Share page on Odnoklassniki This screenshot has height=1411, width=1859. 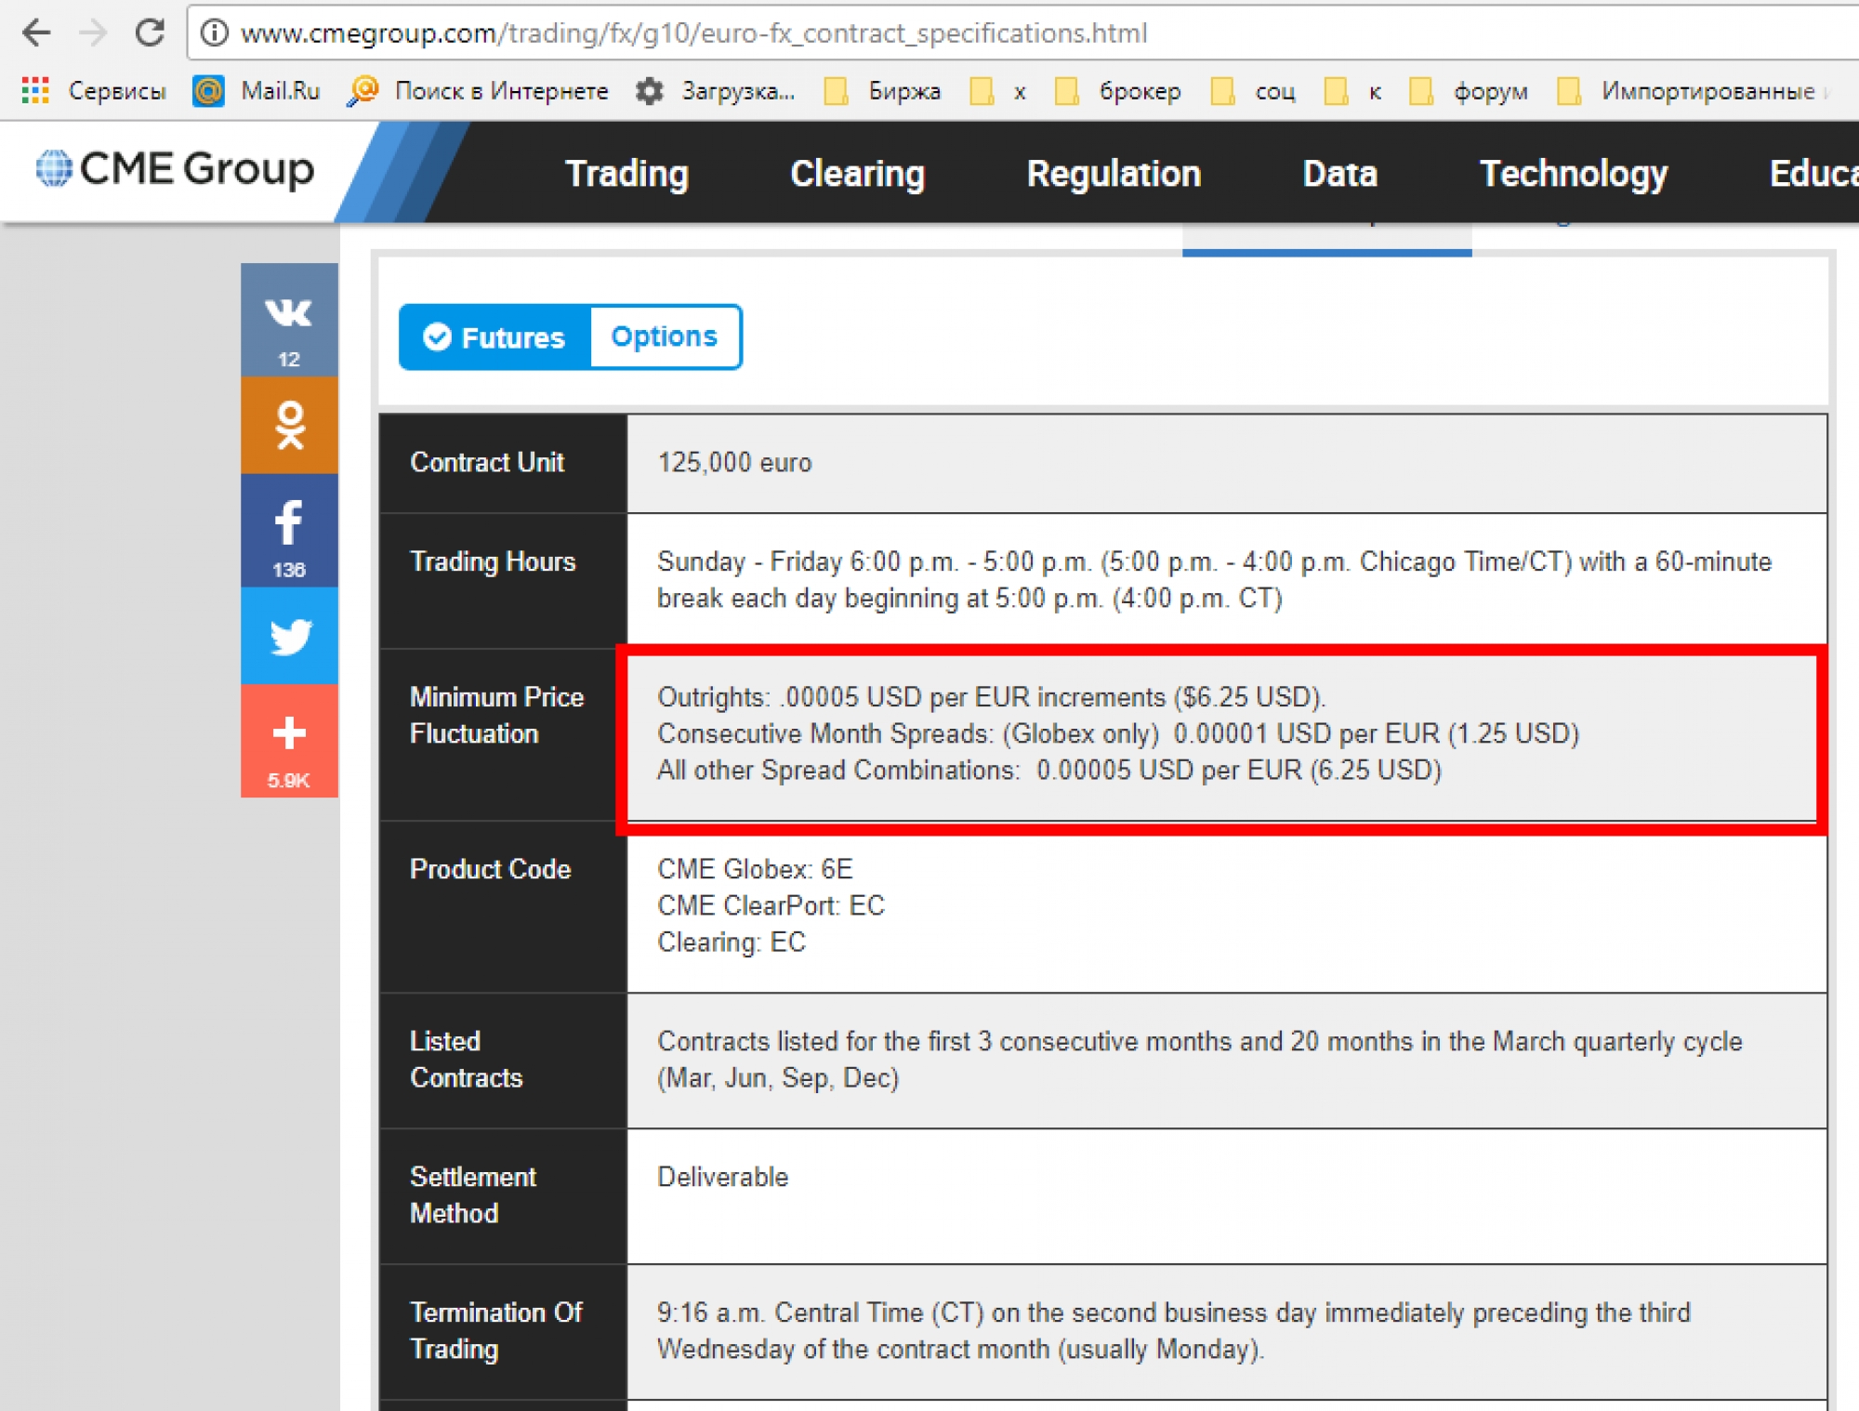(x=289, y=425)
